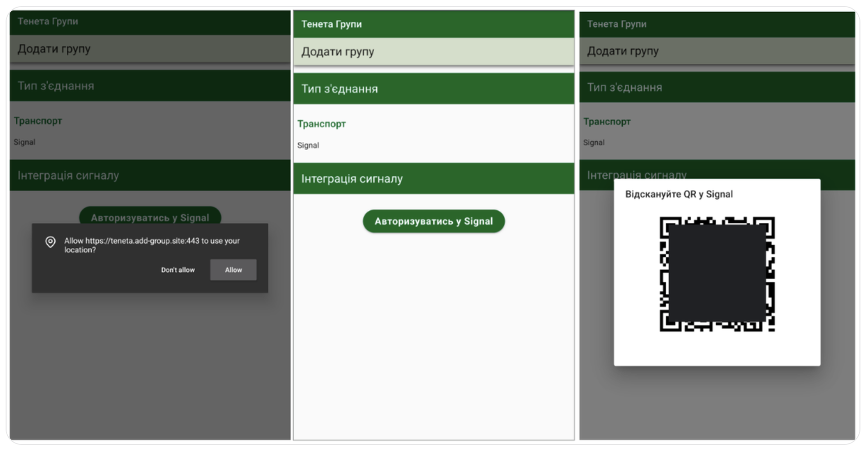This screenshot has width=864, height=449.
Task: Allow location access in the permission dialog
Action: pos(233,270)
